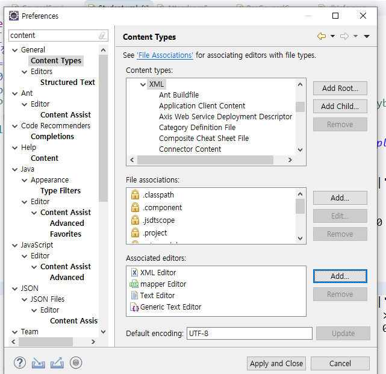Screen dimensions: 386x374
Task: Open the File Associations link
Action: tap(165, 55)
